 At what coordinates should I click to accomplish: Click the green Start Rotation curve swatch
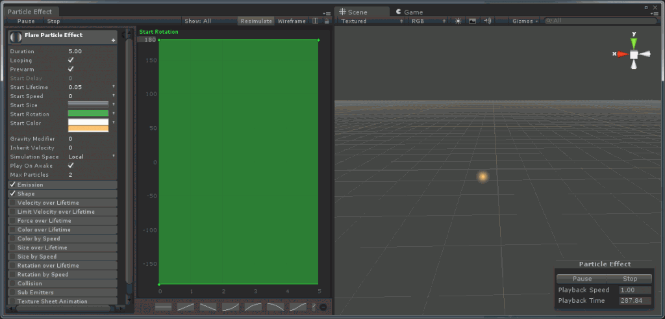pyautogui.click(x=88, y=113)
